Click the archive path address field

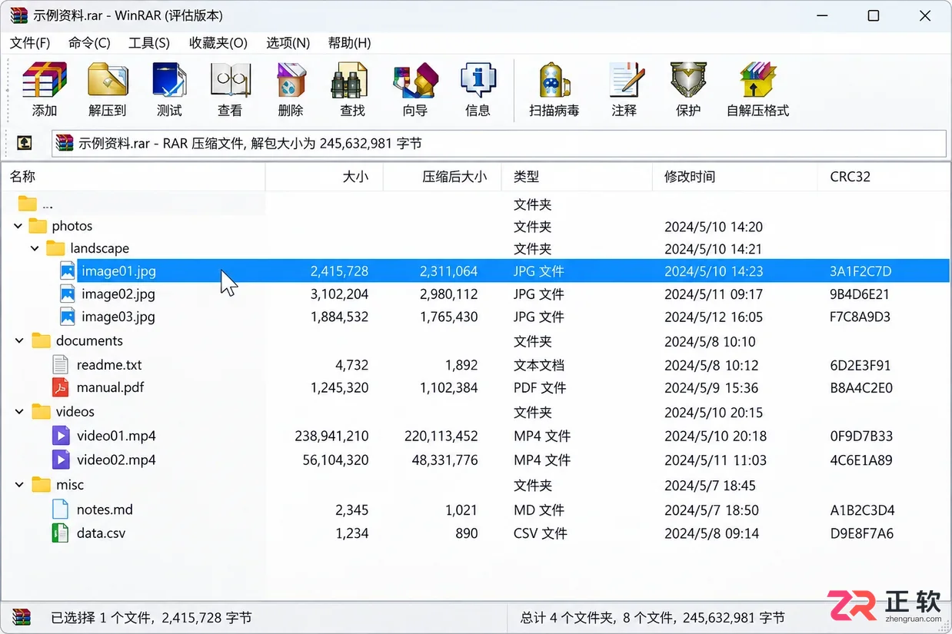coord(499,144)
